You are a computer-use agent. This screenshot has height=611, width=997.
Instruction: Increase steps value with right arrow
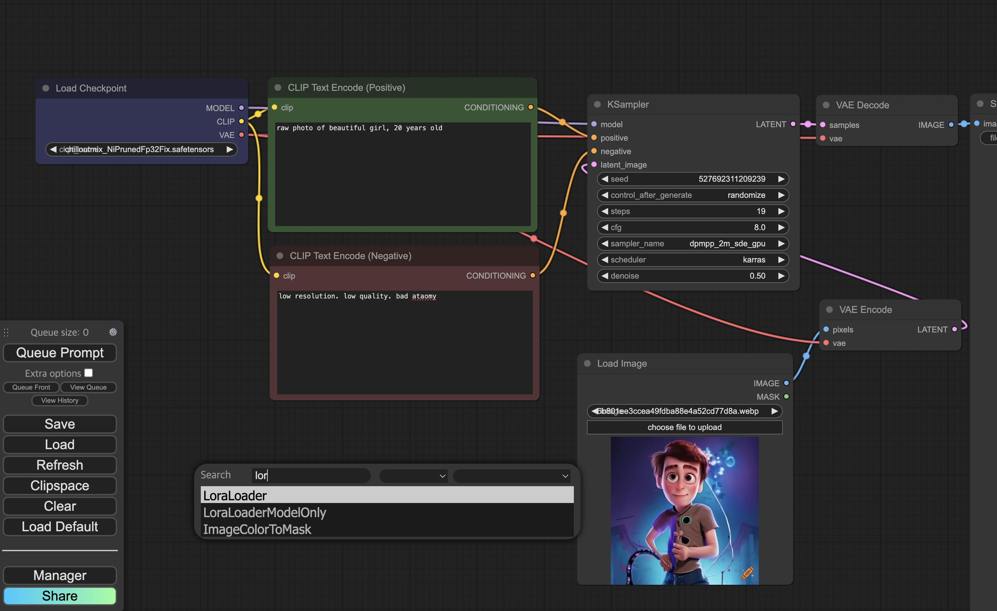click(x=781, y=211)
